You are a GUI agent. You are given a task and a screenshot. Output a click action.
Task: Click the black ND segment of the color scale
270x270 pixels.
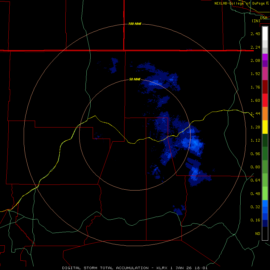265,233
